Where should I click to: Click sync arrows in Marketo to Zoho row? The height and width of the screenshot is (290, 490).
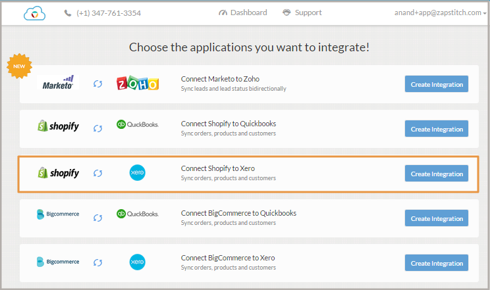pyautogui.click(x=98, y=84)
